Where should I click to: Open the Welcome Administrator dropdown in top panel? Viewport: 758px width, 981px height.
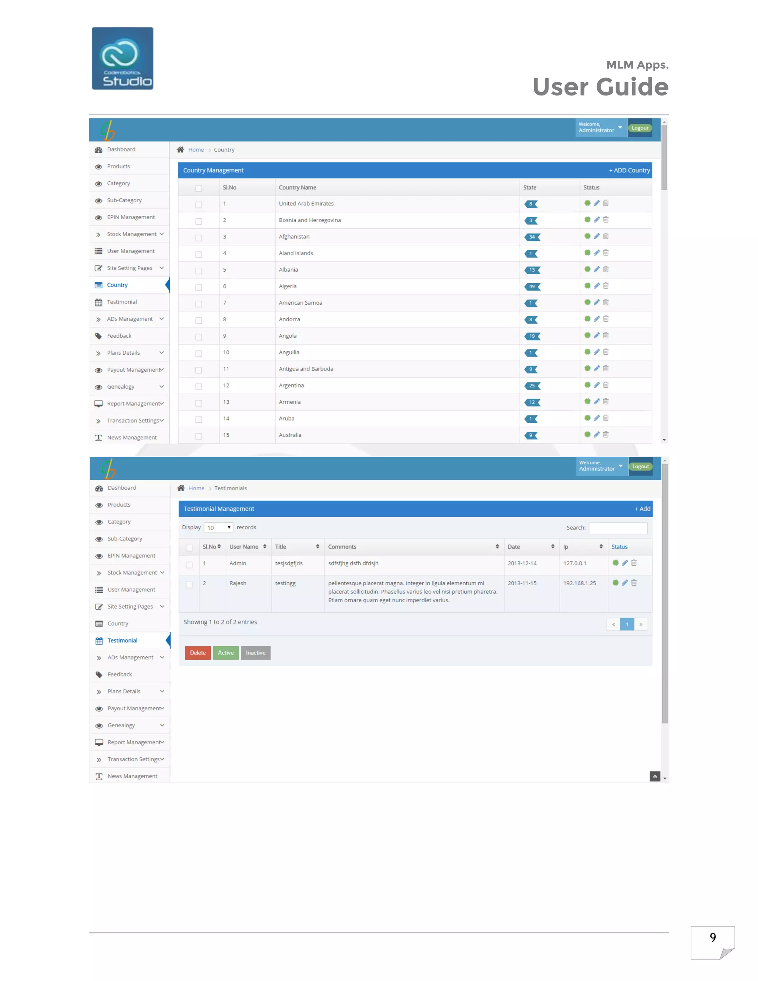click(x=600, y=128)
